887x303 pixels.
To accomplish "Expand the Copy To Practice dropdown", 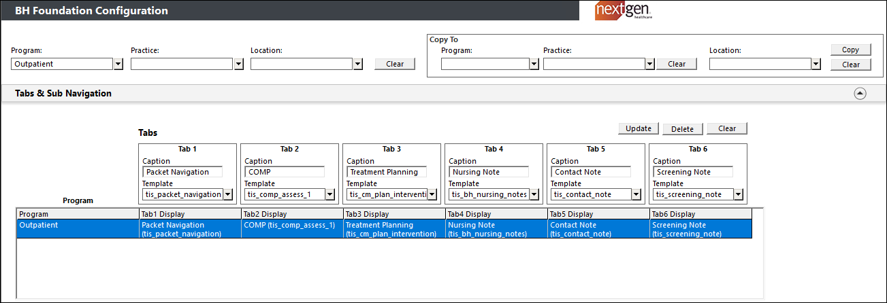I will (x=649, y=64).
